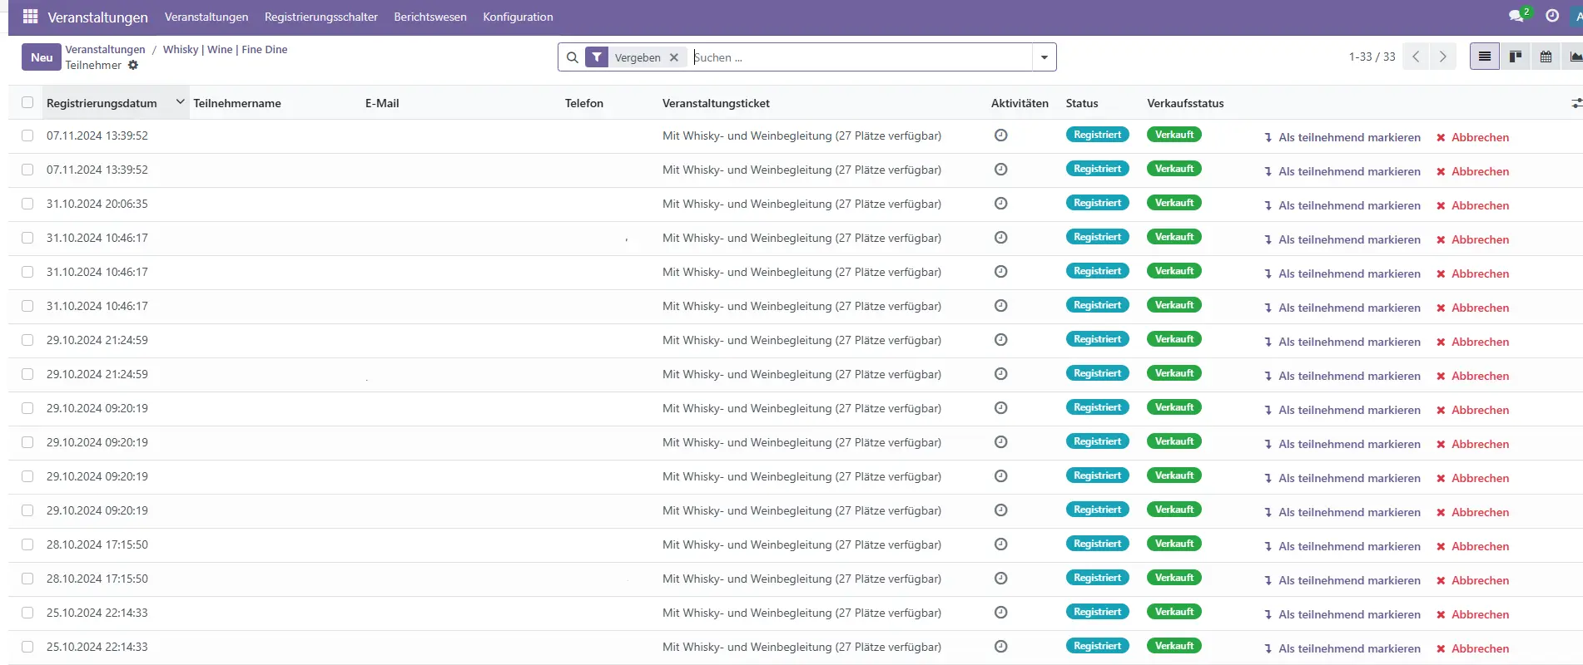The width and height of the screenshot is (1583, 665).
Task: Click Registriert badge in first row
Action: [1097, 135]
